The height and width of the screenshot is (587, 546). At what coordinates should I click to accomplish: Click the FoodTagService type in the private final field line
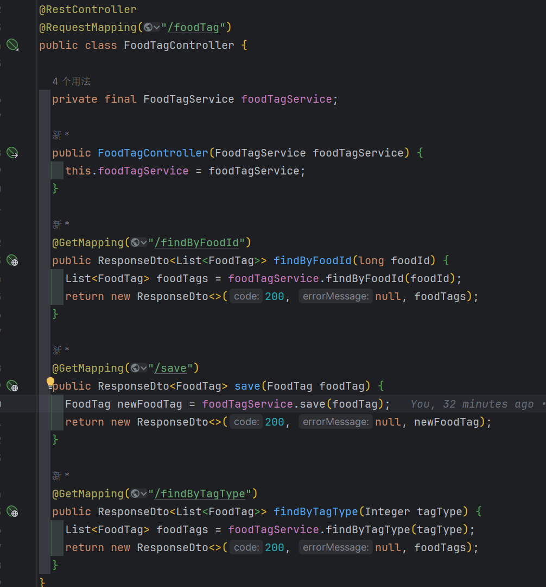[189, 99]
